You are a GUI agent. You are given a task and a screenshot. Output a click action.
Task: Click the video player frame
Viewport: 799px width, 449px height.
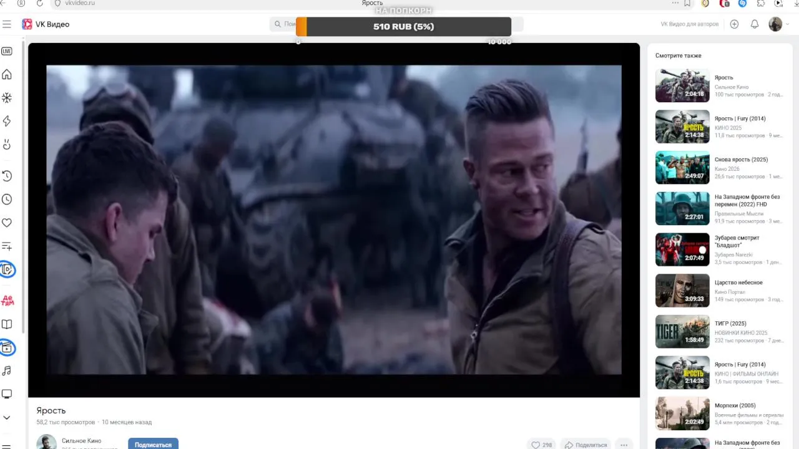pos(334,220)
